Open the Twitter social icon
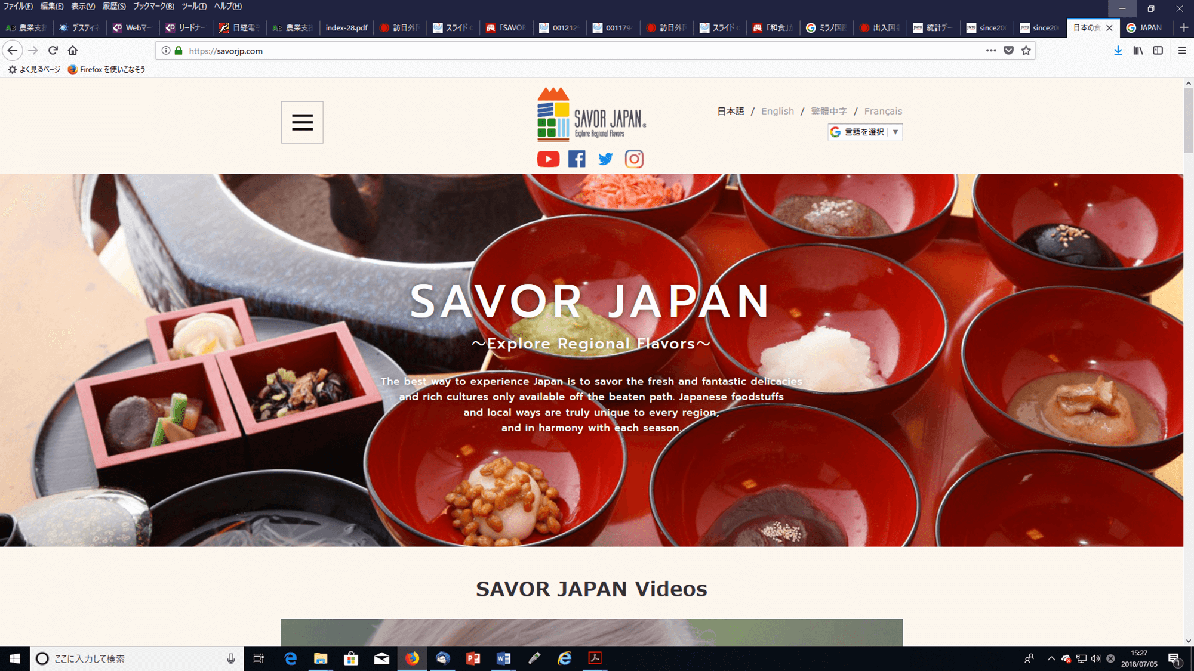This screenshot has height=671, width=1194. pyautogui.click(x=605, y=159)
